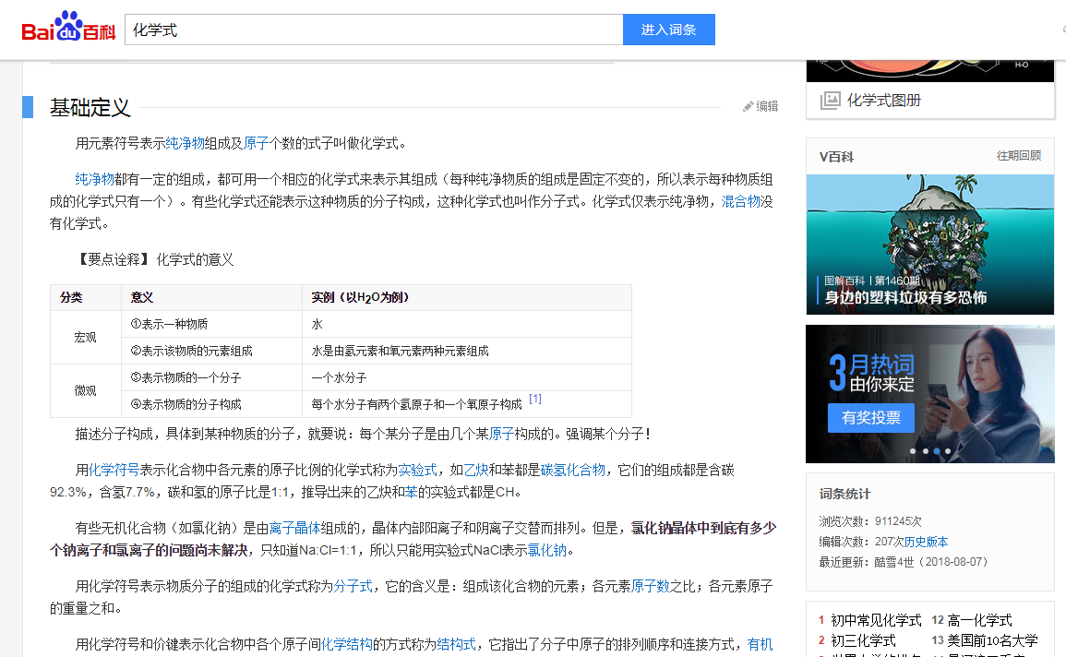Switch to the second carousel slide dot
The image size is (1066, 657).
tap(925, 450)
